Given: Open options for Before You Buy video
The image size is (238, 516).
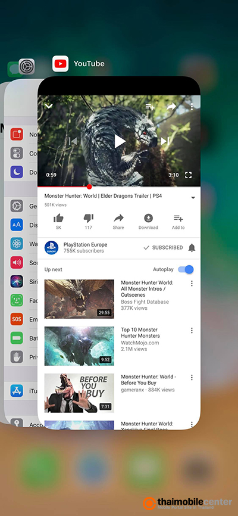Looking at the screenshot, I should click(x=192, y=377).
